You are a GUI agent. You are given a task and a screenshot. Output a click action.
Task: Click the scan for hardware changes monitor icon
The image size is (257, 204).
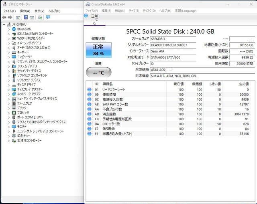(x=48, y=17)
